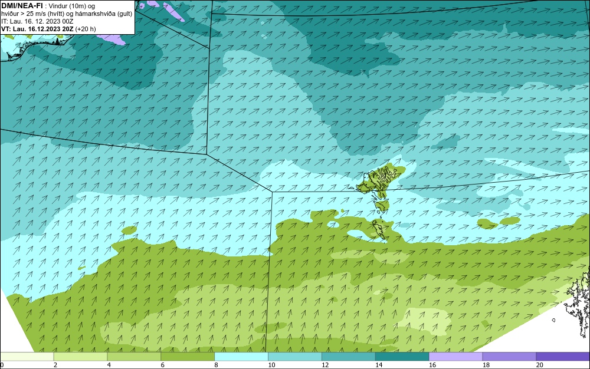Viewport: 590px width, 369px height.
Task: Click the lavender 16–18 legend swatch
Action: click(x=455, y=357)
